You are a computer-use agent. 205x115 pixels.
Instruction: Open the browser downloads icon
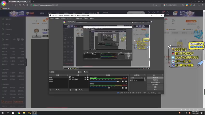[199, 5]
